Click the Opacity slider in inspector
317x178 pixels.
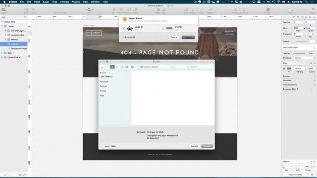click(300, 54)
